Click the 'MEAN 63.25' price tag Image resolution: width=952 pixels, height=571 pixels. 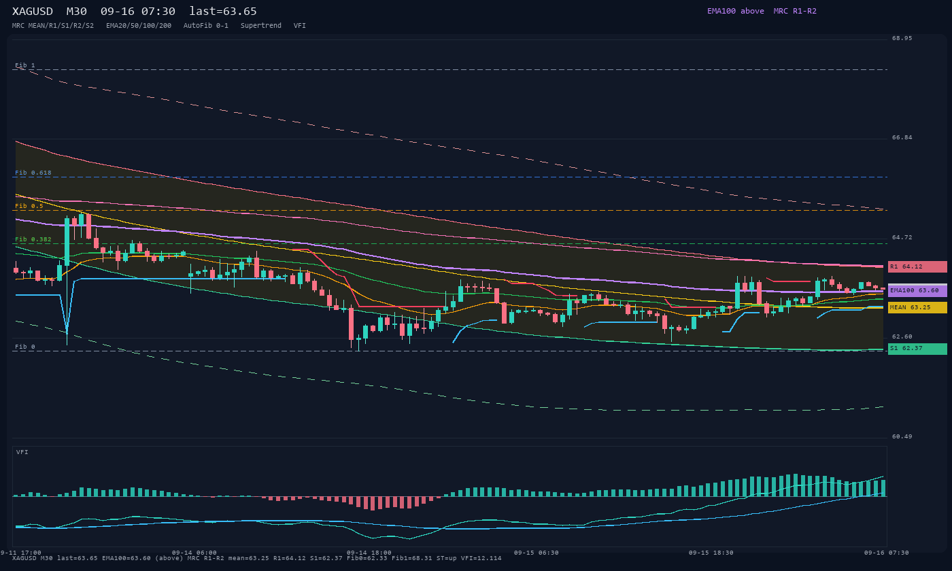point(917,307)
